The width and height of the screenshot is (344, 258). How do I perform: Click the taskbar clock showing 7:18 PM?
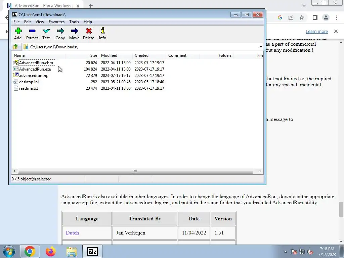pyautogui.click(x=327, y=252)
